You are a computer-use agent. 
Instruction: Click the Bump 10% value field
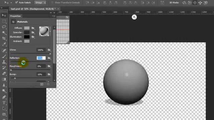tap(41, 74)
